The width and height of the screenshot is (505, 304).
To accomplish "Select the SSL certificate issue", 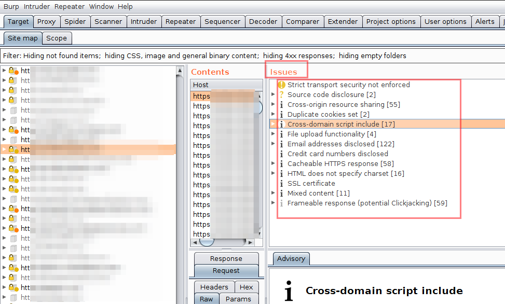I will point(311,183).
